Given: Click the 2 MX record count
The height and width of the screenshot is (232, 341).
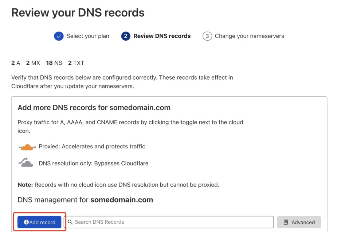Looking at the screenshot, I should 33,63.
